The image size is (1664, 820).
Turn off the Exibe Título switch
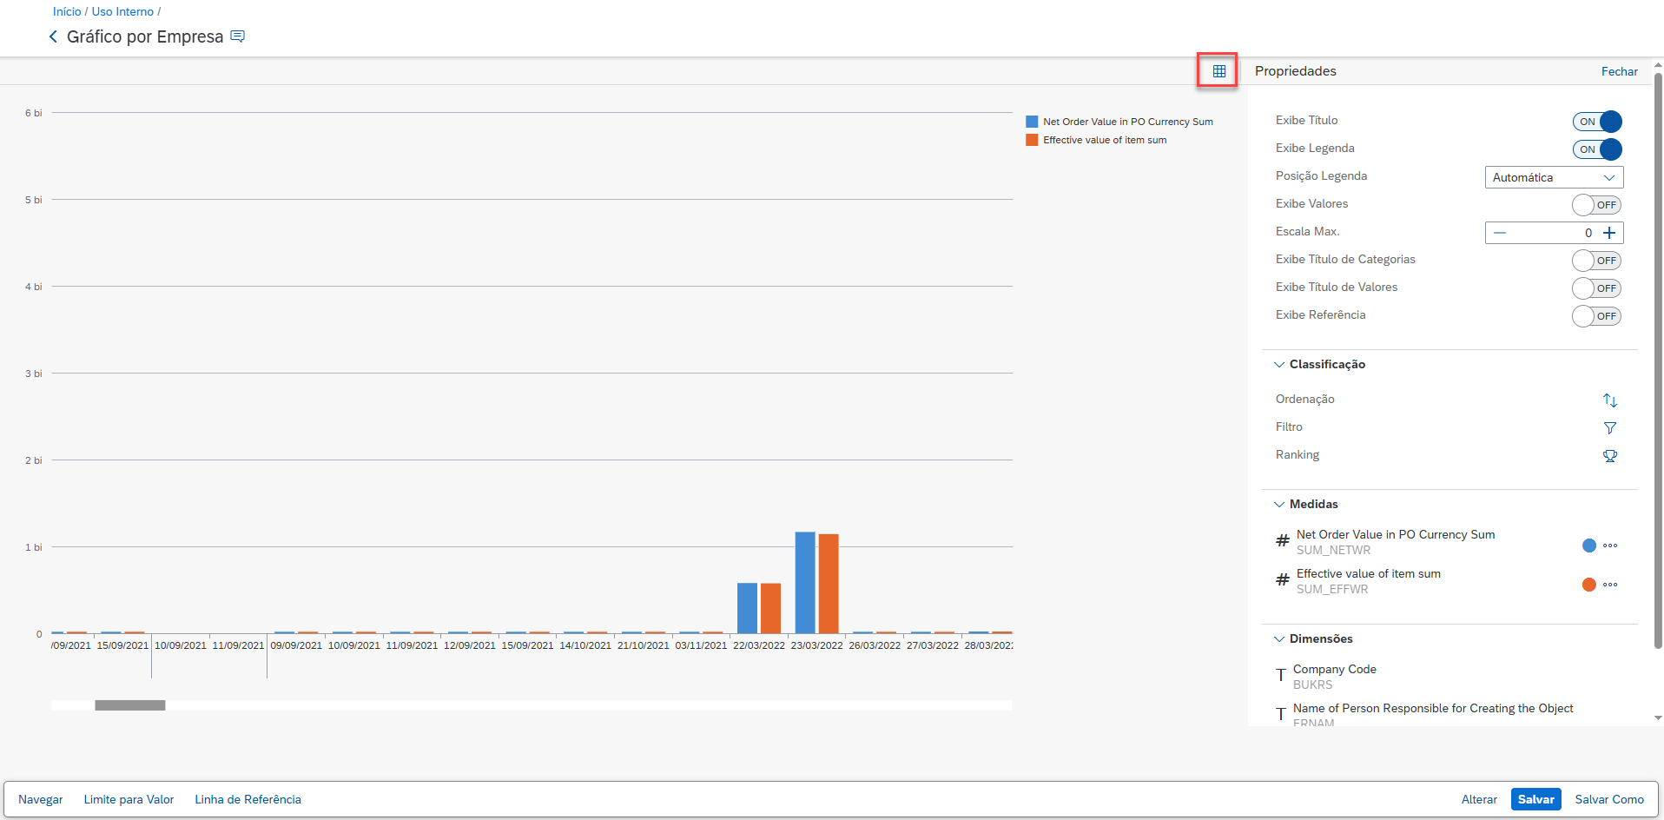coord(1596,122)
